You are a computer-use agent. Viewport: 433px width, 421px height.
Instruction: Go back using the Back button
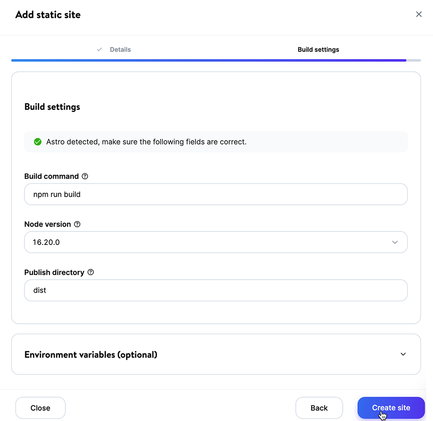click(319, 407)
